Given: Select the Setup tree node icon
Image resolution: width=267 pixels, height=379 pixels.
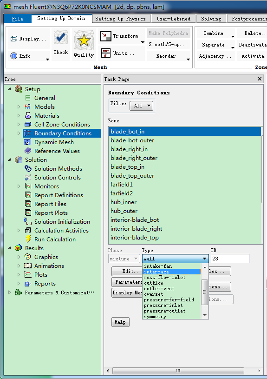Looking at the screenshot, I should click(19, 89).
